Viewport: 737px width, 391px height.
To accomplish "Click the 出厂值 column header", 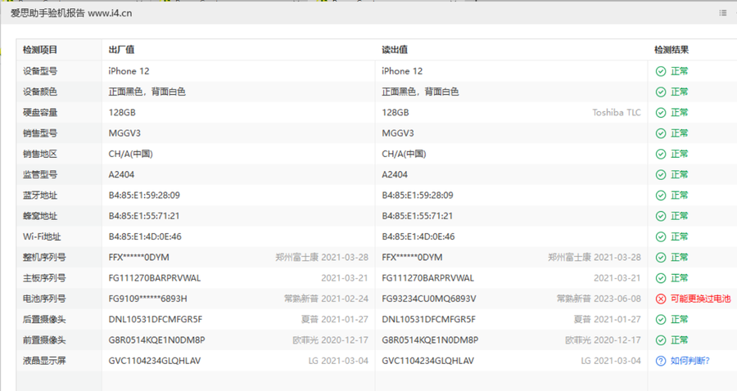I will point(121,50).
